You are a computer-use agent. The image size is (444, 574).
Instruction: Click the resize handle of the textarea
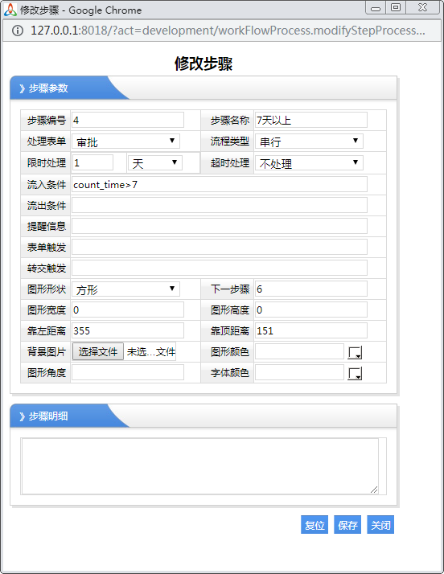click(x=374, y=490)
